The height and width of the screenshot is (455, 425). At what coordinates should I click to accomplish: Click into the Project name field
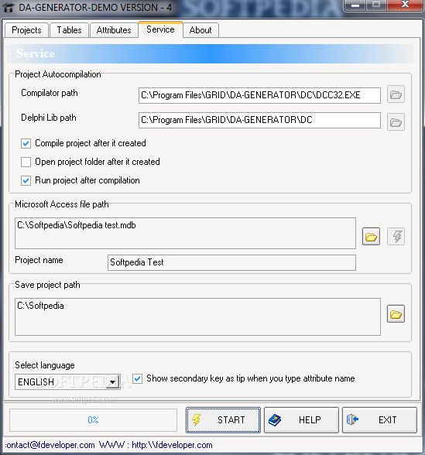tap(231, 262)
